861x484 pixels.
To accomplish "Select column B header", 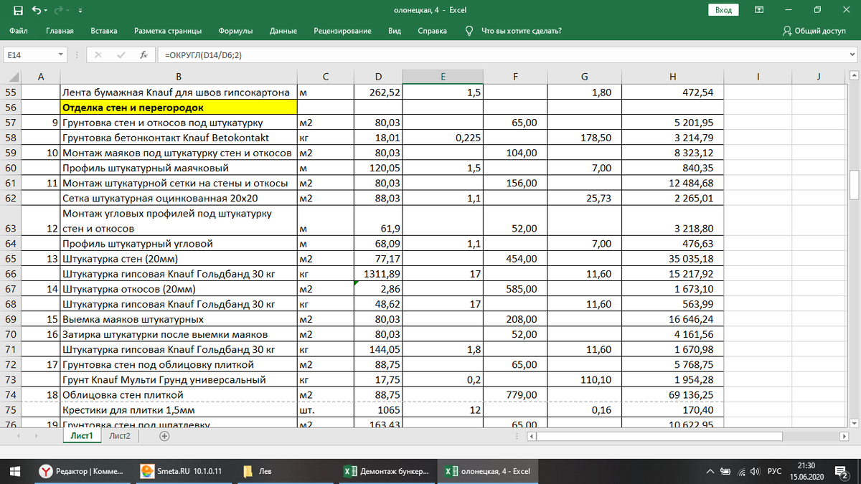I will tap(179, 77).
